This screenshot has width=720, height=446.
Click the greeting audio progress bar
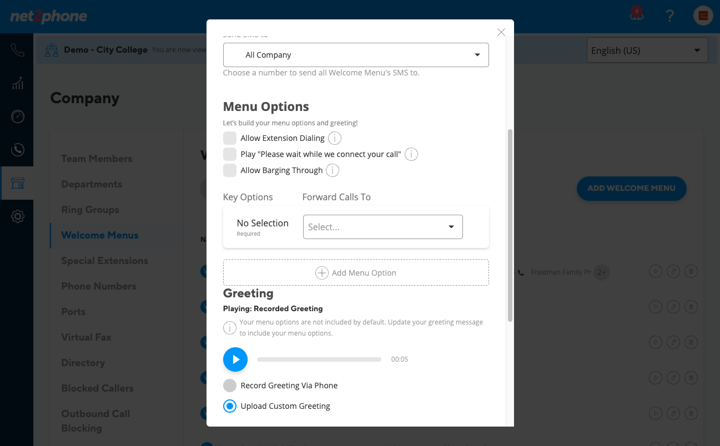319,359
